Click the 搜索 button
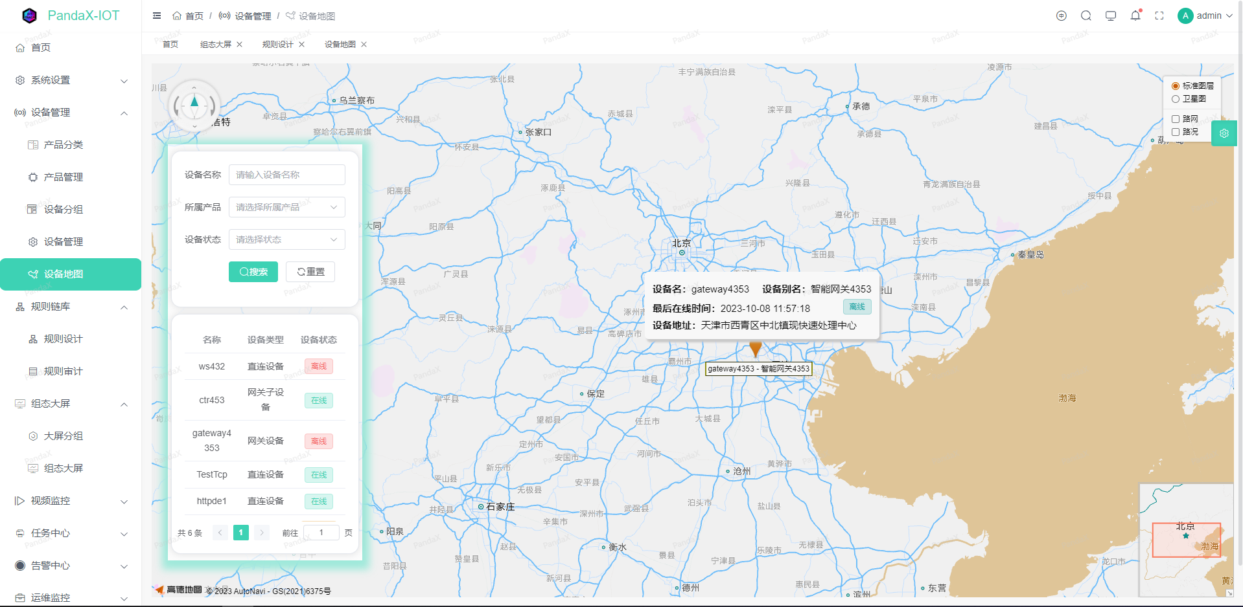The image size is (1243, 607). click(x=253, y=272)
